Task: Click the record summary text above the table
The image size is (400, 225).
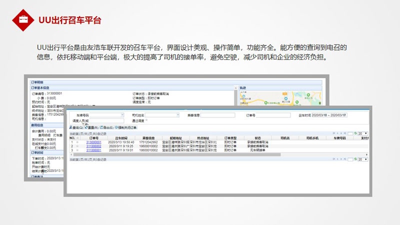Action: tap(88, 133)
